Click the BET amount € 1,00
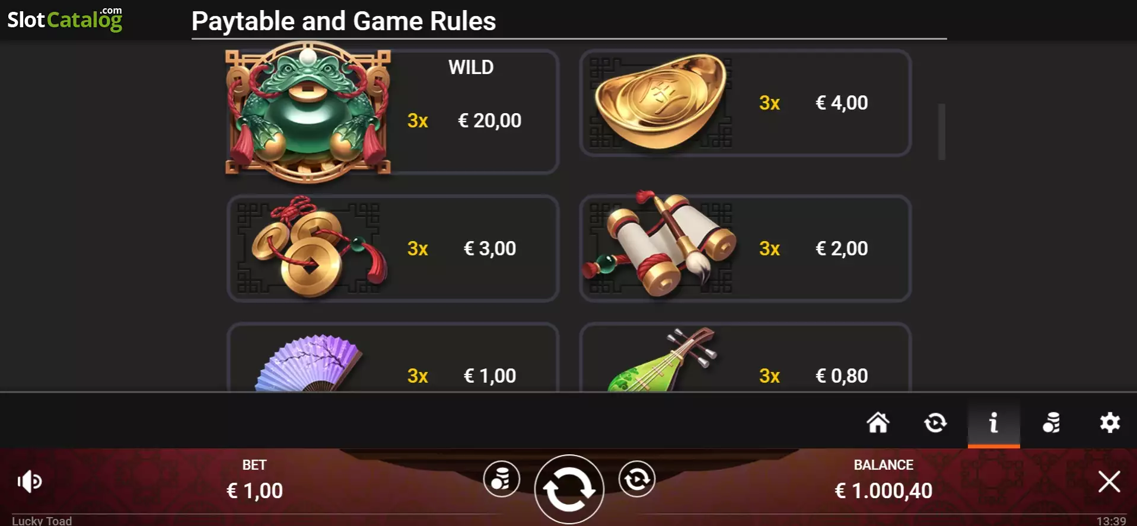Screen dimensions: 1137x526 (254, 491)
